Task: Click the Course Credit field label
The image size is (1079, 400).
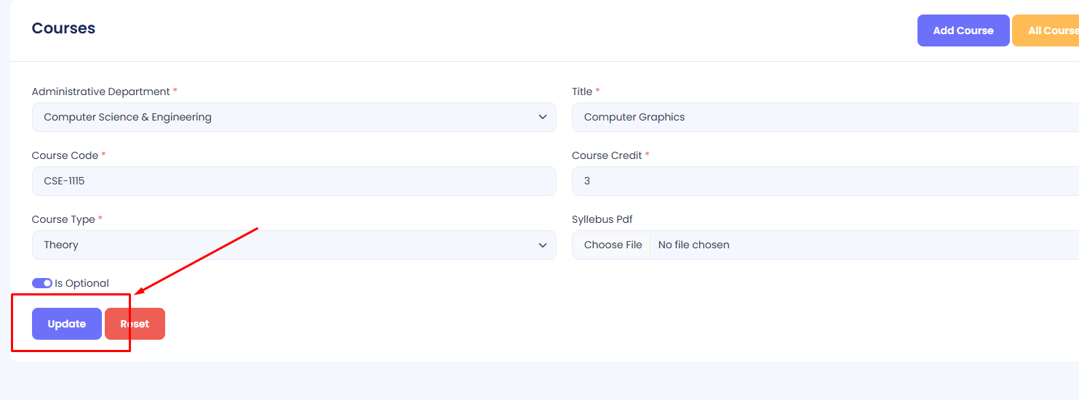Action: 607,155
